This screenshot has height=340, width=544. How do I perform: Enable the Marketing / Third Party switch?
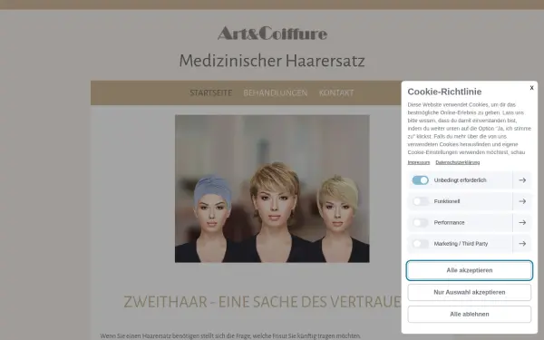point(420,244)
